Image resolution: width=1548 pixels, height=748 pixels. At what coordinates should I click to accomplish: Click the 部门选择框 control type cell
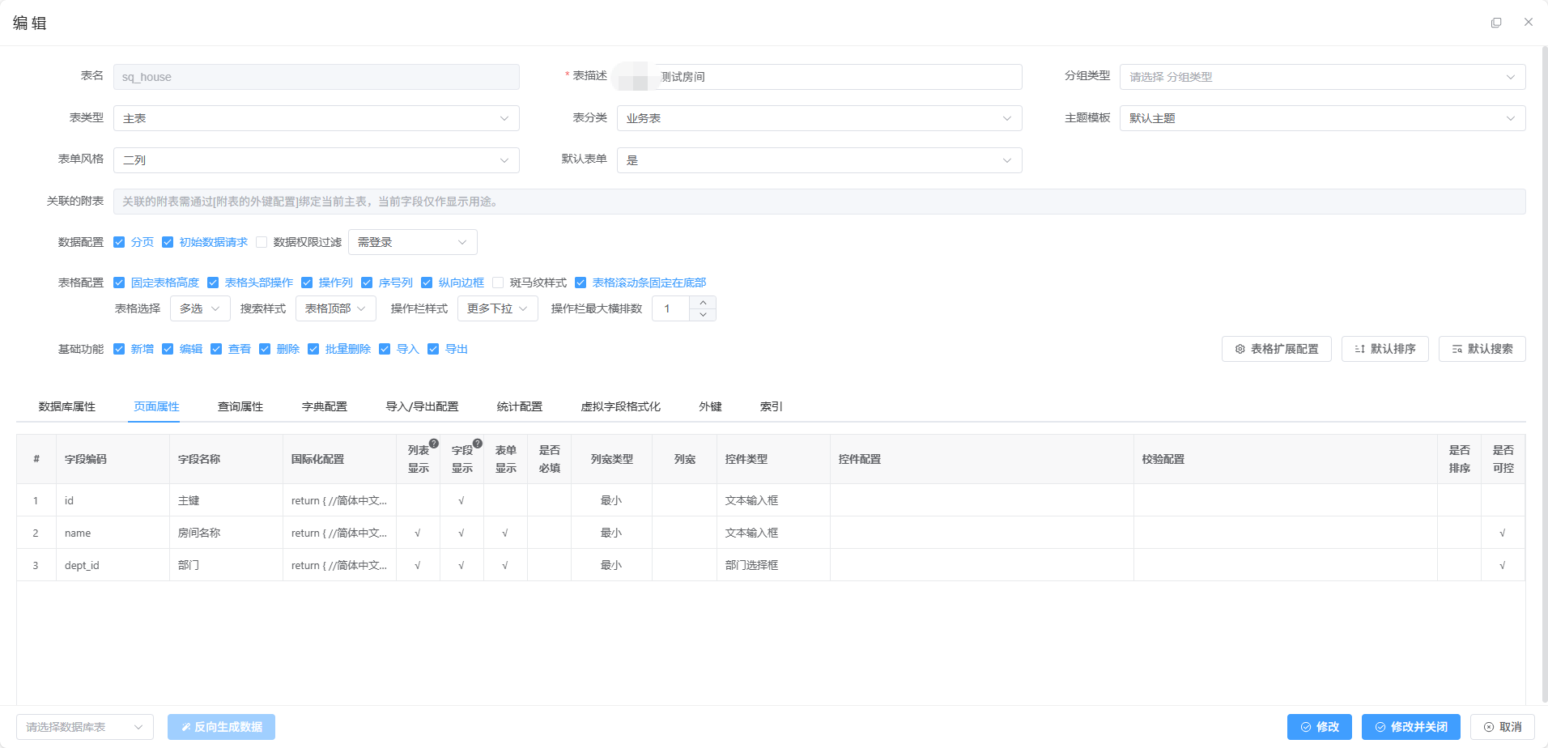[x=773, y=565]
